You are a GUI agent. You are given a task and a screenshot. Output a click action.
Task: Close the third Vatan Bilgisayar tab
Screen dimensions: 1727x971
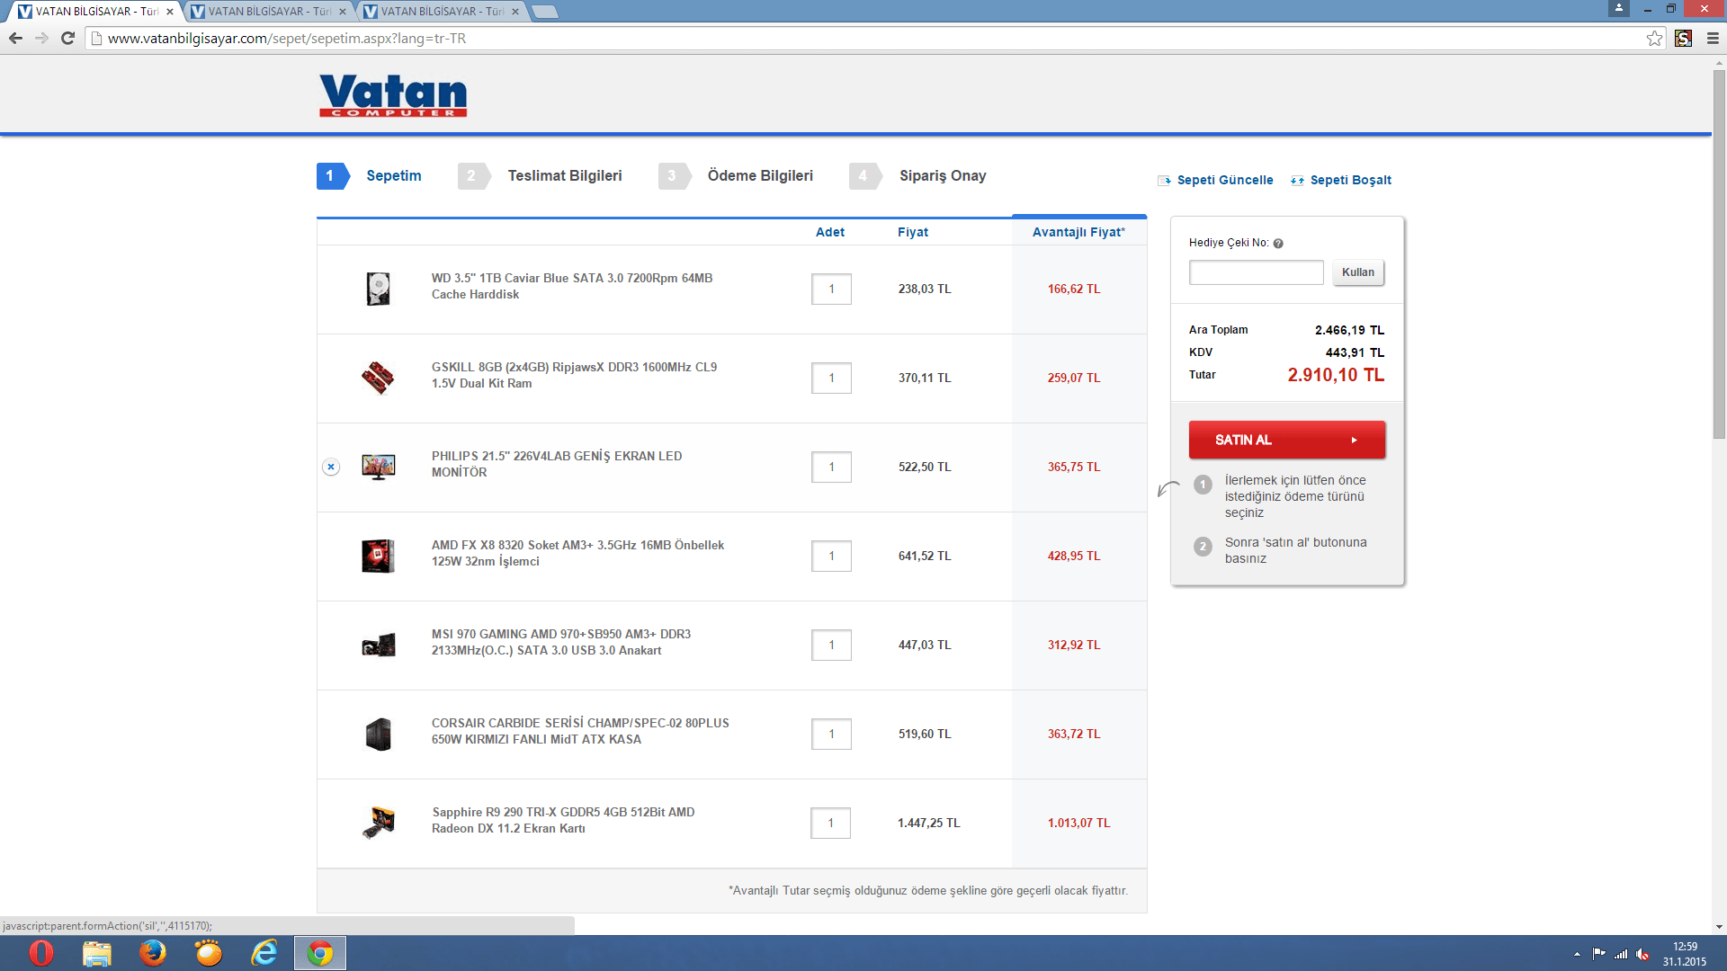(x=515, y=12)
